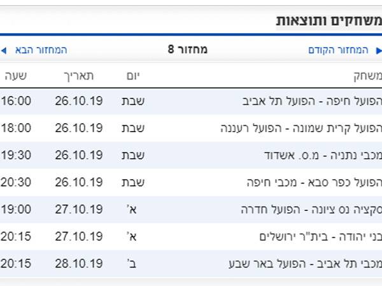Image resolution: width=382 pixels, height=286 pixels.
Task: Click the 19:30 kickoff time cell
Action: (16, 155)
